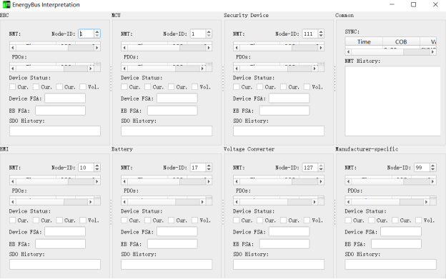Viewport: 446px width, 279px height.
Task: Click the EnergyBus Interpretation app icon in title bar
Action: [6, 4]
